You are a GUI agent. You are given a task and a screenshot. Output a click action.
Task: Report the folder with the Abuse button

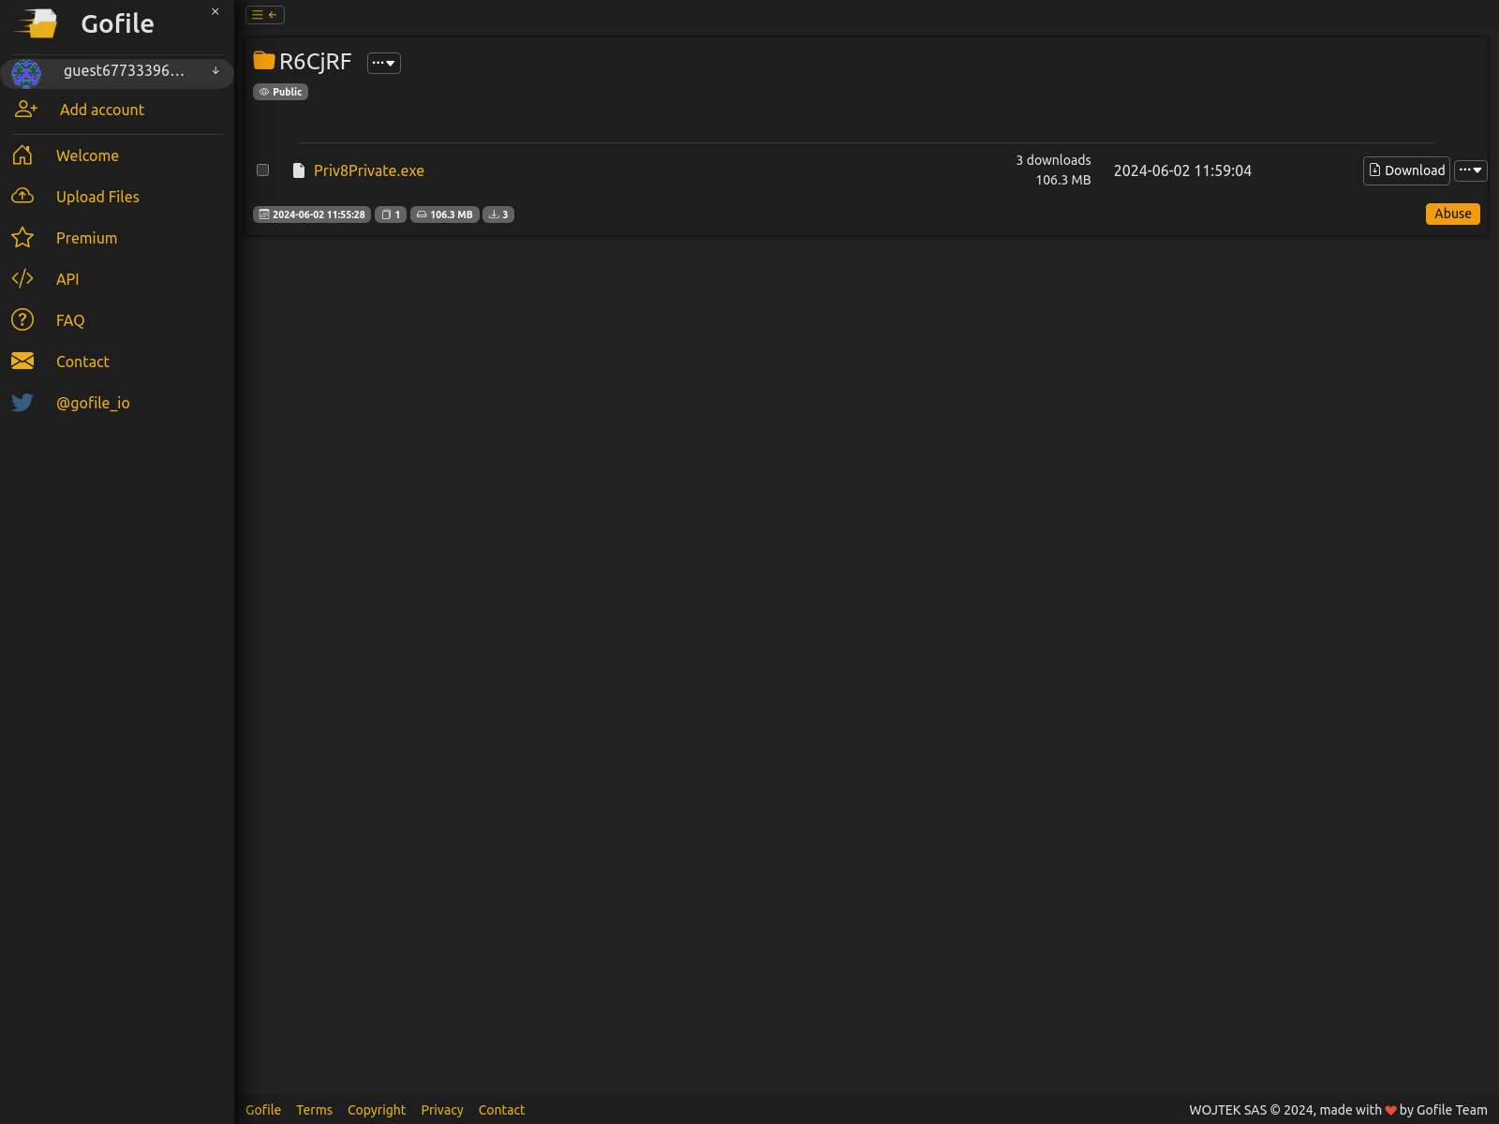1453,214
